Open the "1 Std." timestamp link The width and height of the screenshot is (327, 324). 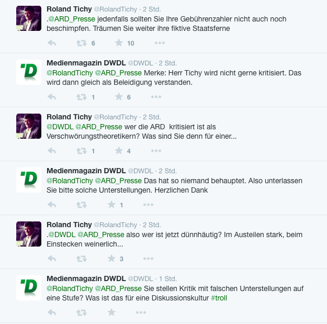click(167, 278)
